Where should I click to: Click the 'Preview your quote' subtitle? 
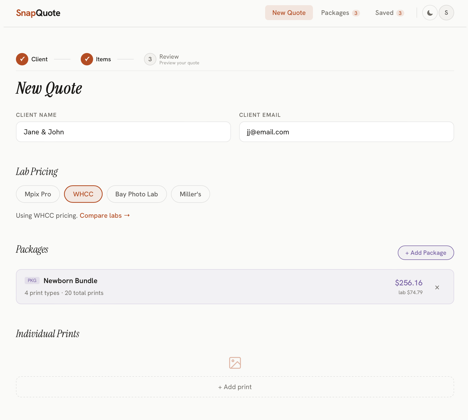[x=179, y=63]
